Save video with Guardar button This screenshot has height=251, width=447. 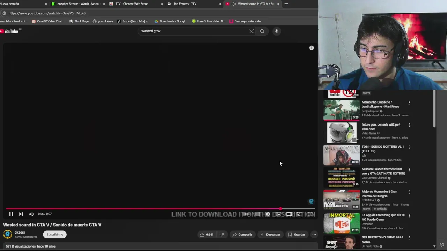tap(296, 235)
